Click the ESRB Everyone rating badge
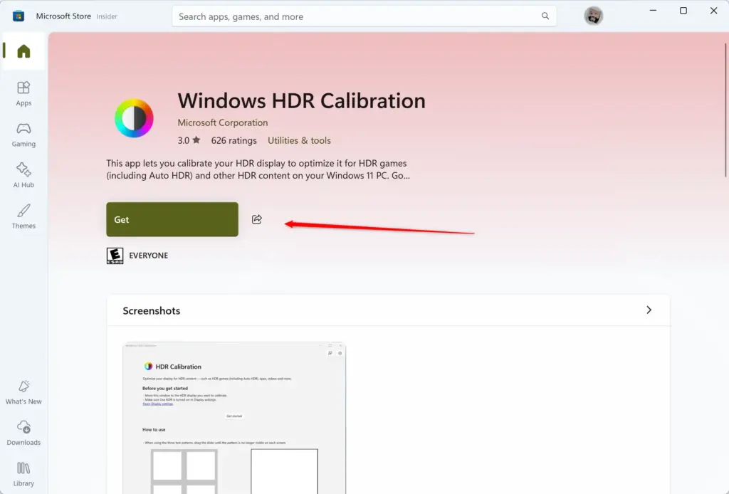This screenshot has width=729, height=494. [x=115, y=256]
